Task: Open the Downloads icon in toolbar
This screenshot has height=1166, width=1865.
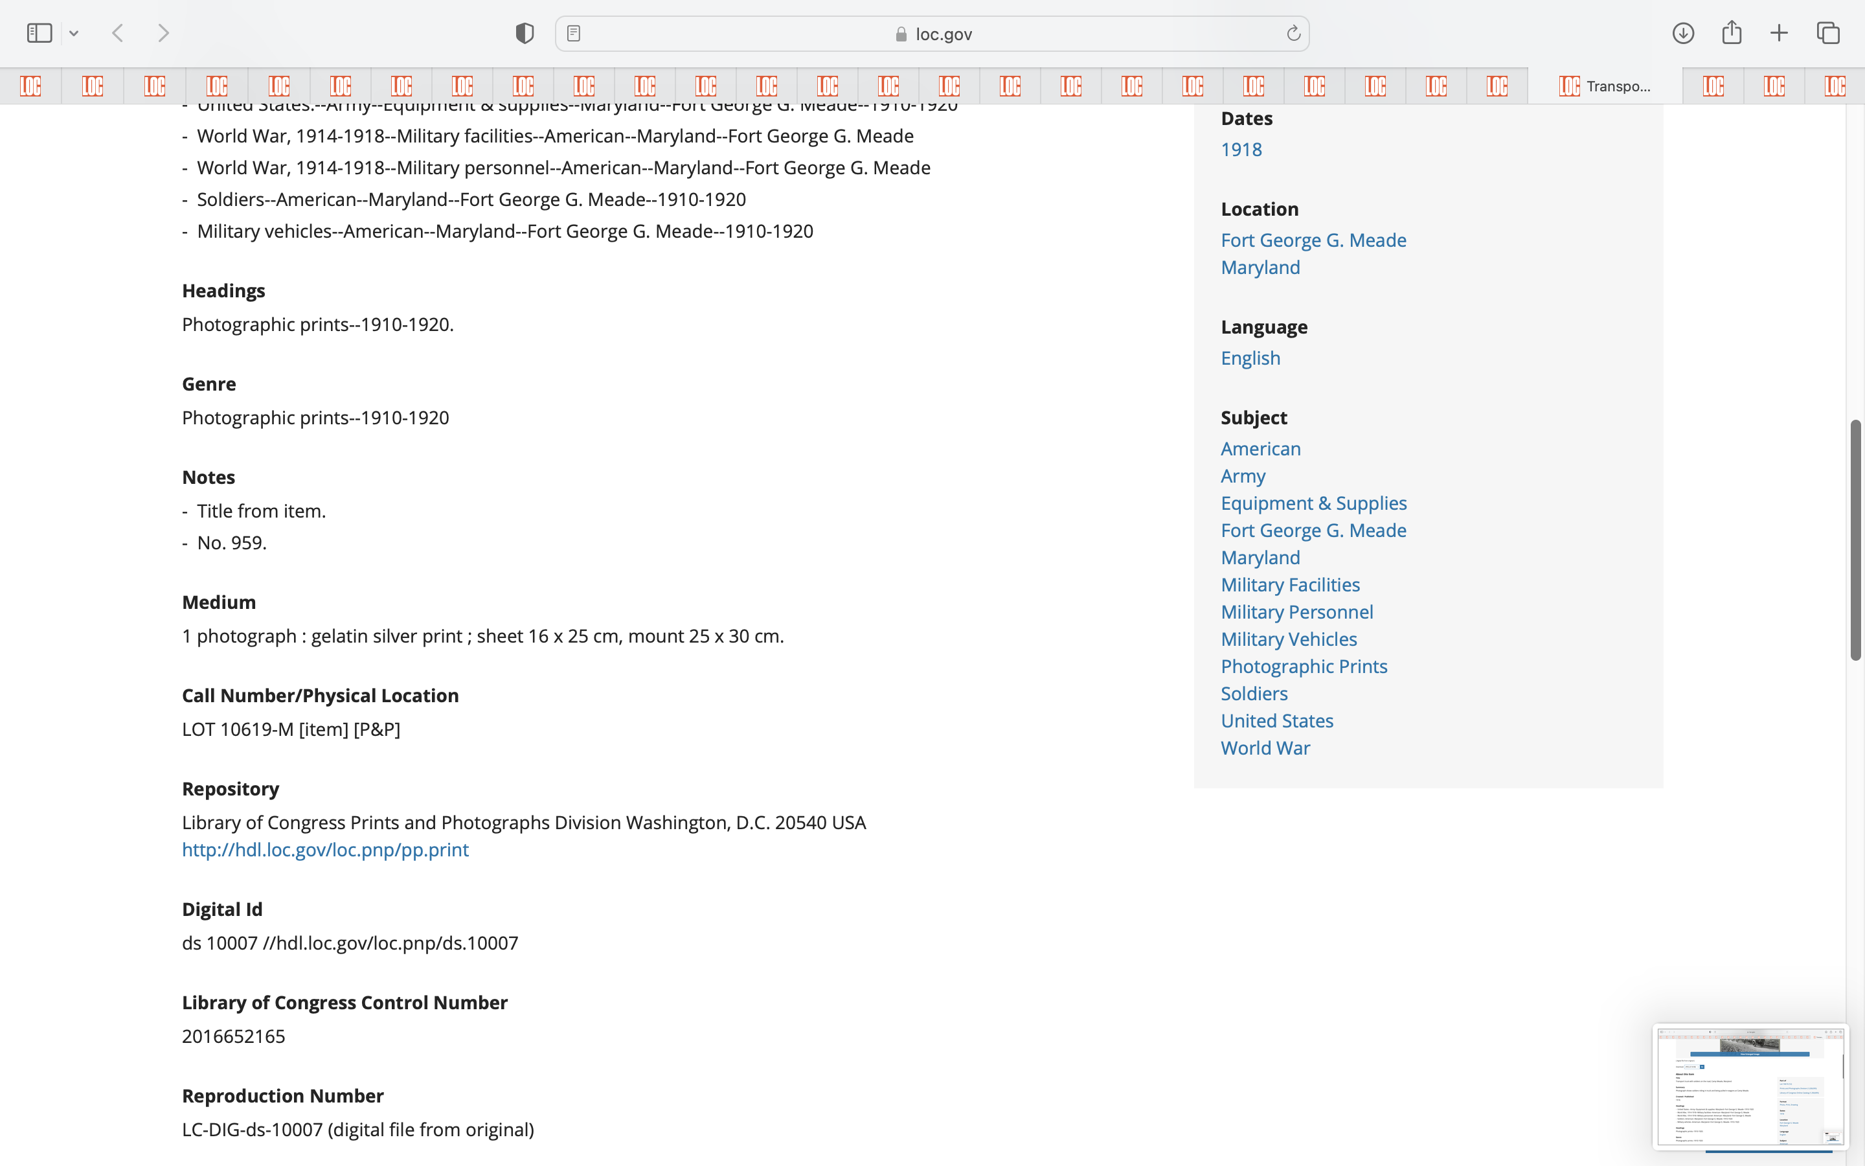Action: [x=1683, y=33]
